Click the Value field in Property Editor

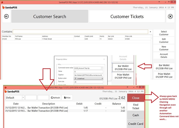tap(88, 72)
